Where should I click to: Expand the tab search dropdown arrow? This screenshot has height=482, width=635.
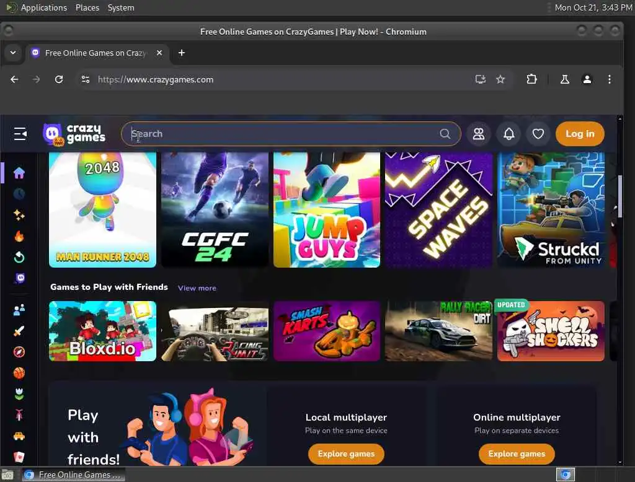13,53
